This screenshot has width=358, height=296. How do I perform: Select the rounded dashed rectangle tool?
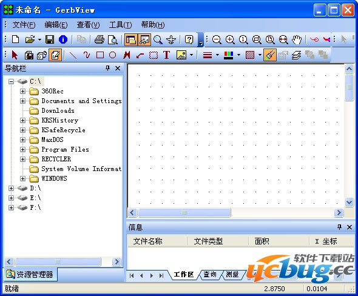point(154,55)
